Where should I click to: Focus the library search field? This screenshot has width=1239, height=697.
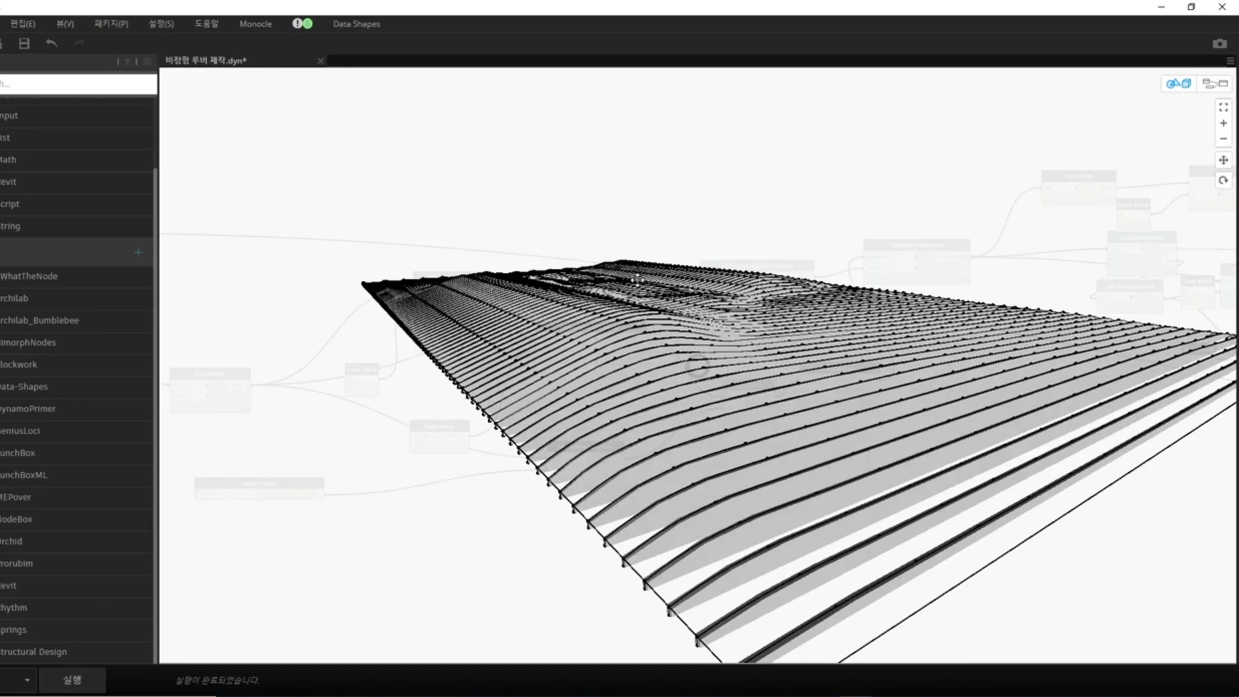(x=78, y=84)
